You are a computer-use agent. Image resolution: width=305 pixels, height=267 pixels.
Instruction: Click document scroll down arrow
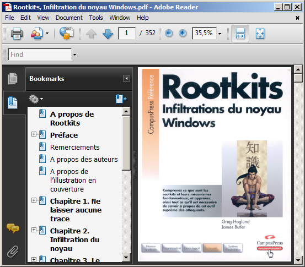tap(298, 260)
